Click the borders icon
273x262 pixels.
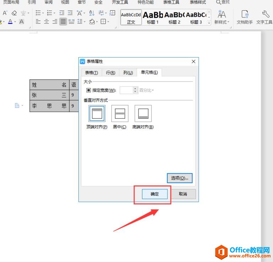point(103,22)
